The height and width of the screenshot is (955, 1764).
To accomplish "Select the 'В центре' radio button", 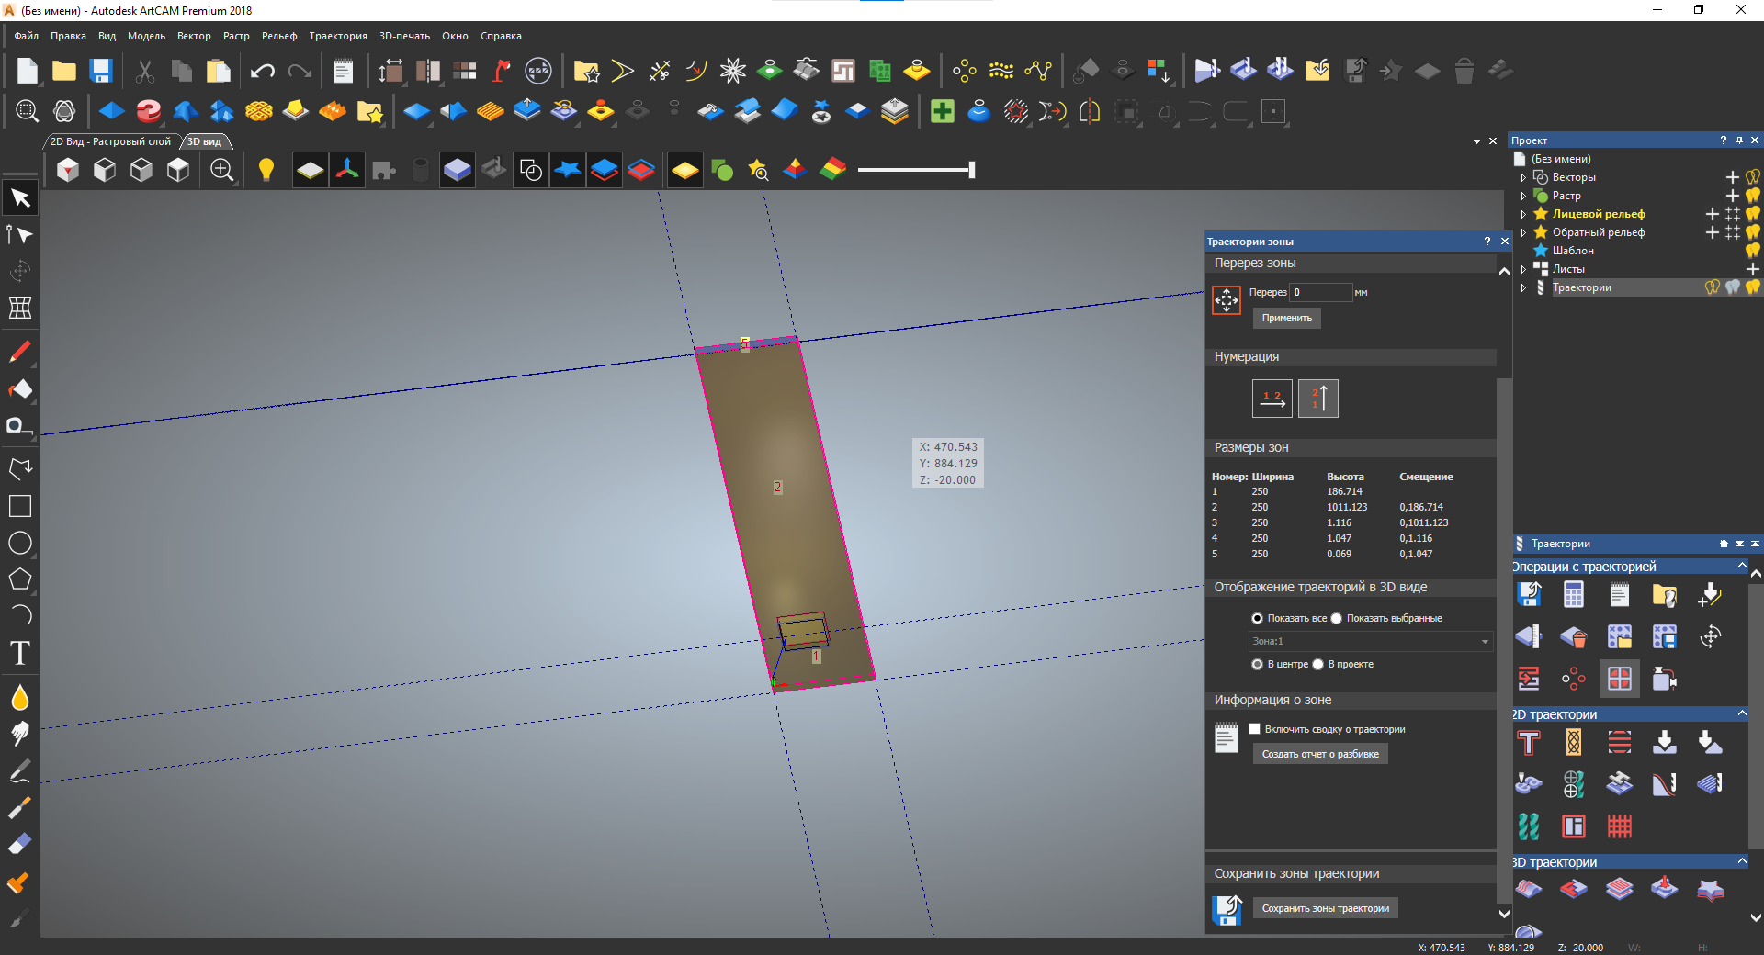I will point(1257,665).
